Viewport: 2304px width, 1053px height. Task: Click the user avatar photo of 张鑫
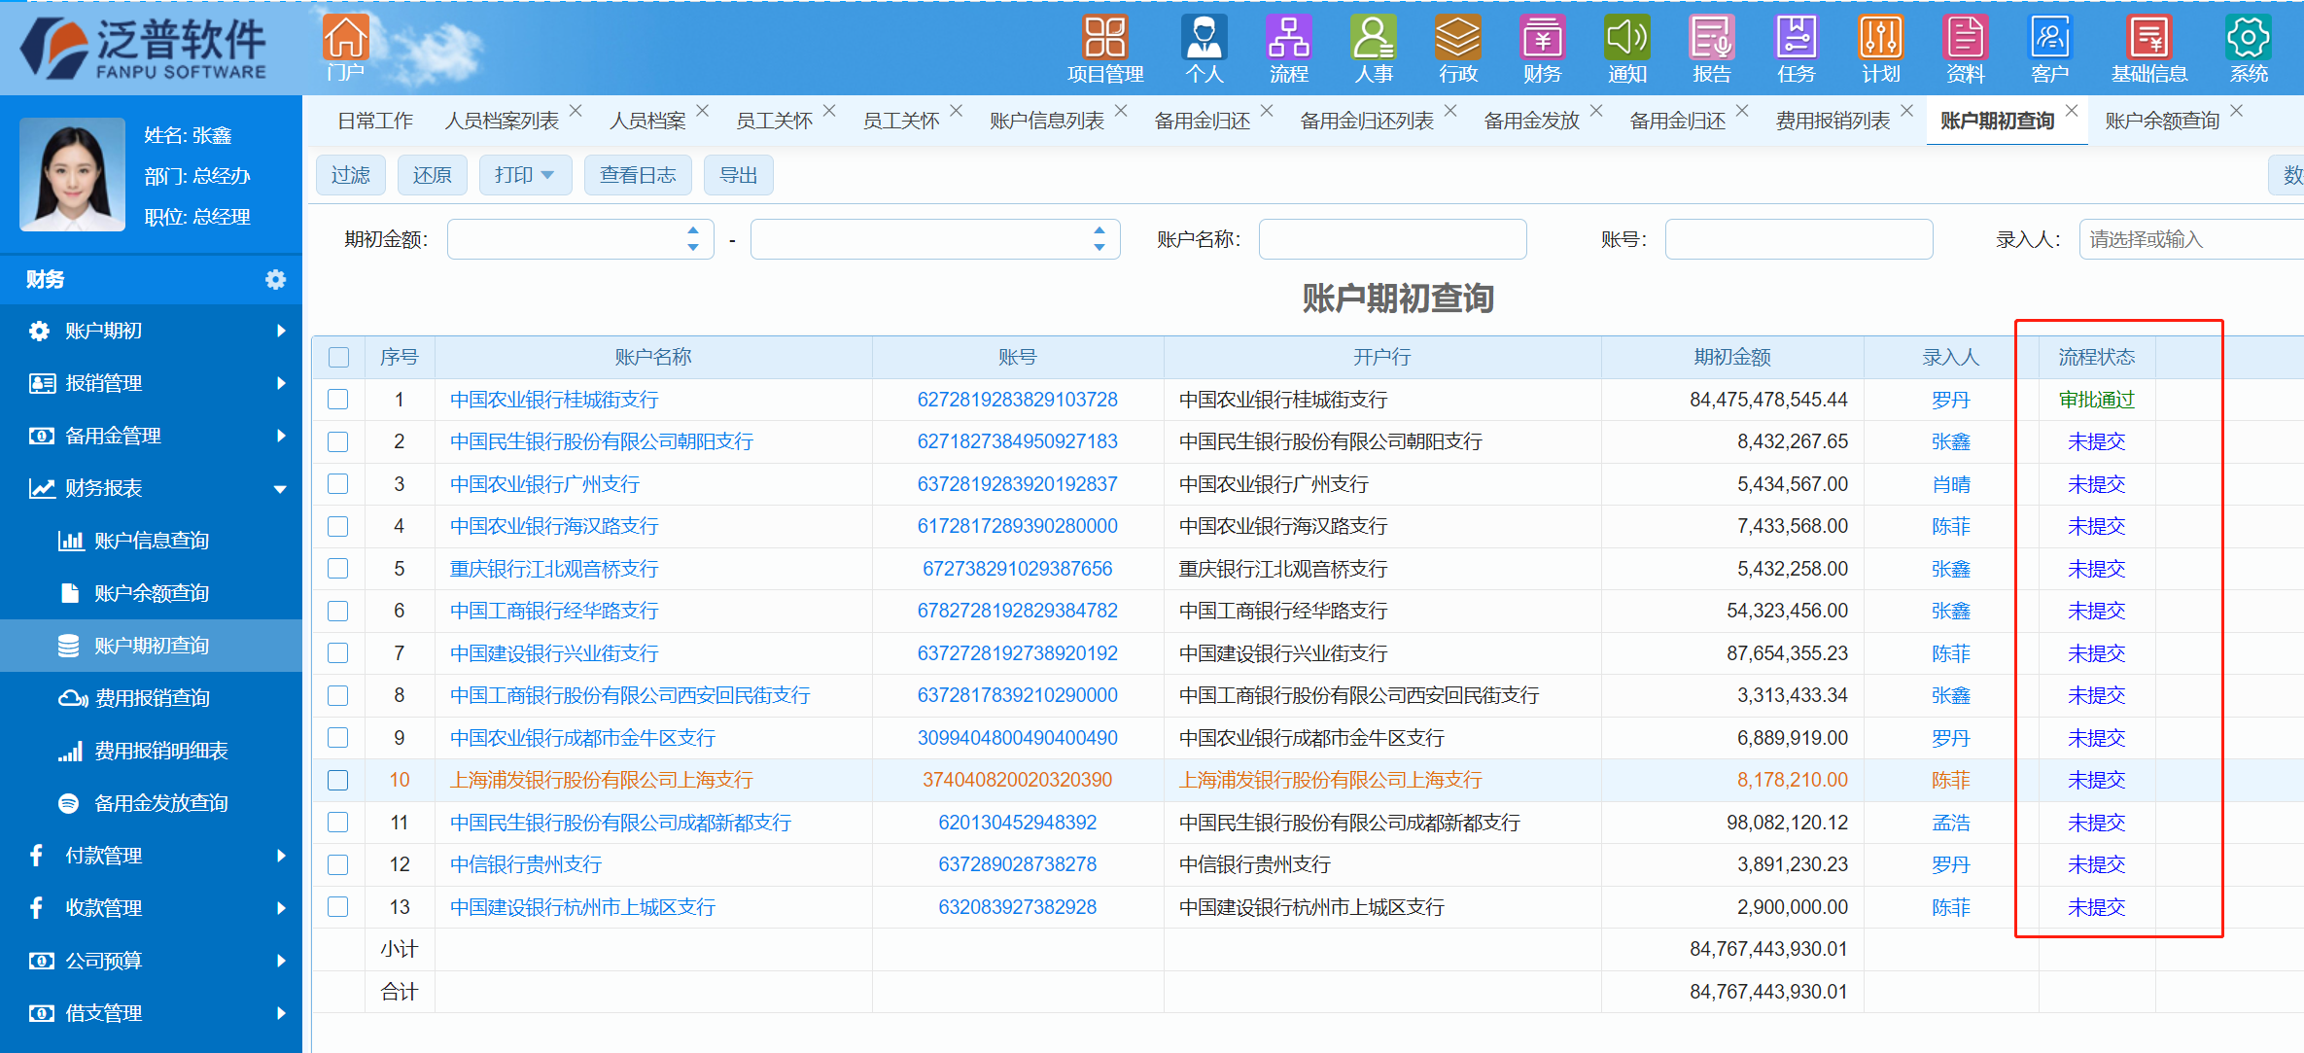73,174
